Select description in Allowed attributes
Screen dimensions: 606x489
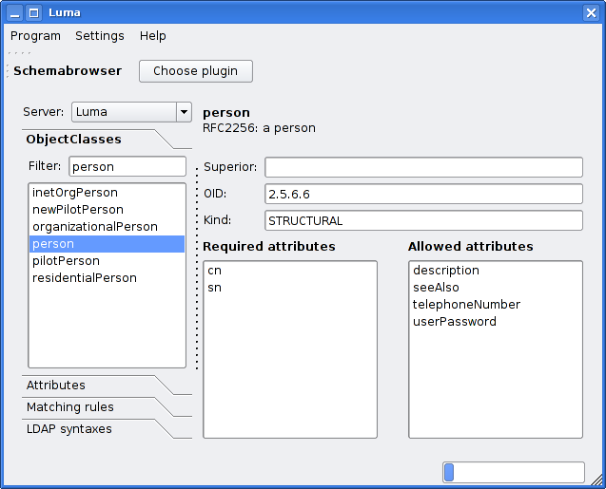tap(496, 271)
